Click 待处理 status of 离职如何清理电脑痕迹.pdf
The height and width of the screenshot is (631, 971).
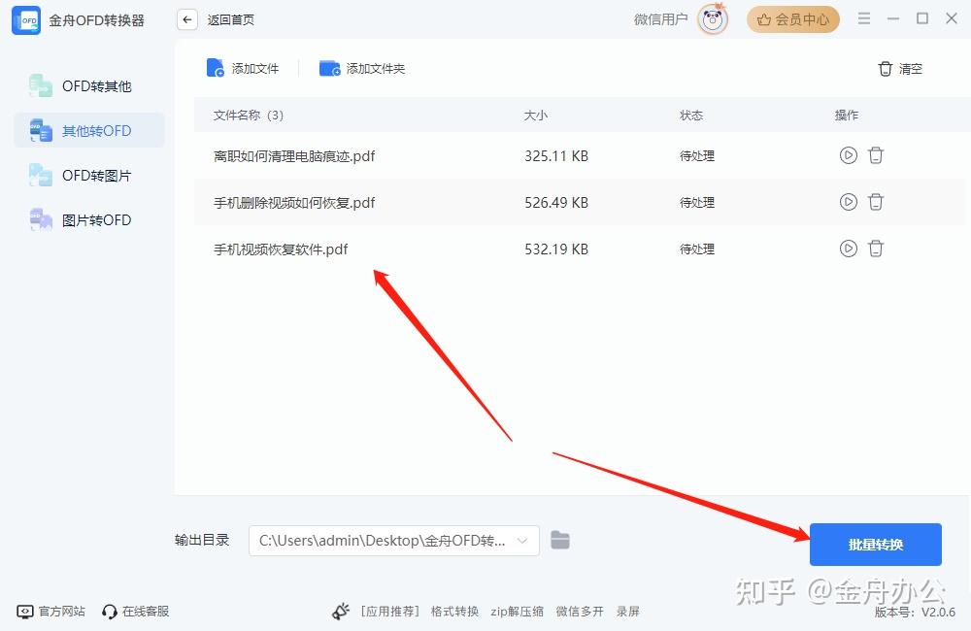pyautogui.click(x=697, y=156)
